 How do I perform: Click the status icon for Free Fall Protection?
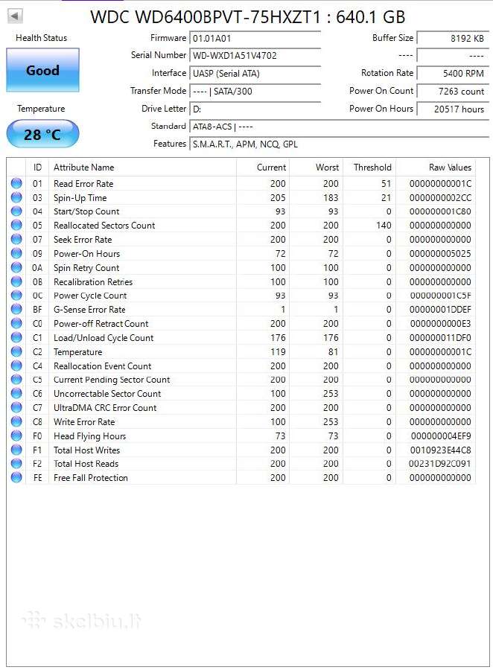[16, 478]
